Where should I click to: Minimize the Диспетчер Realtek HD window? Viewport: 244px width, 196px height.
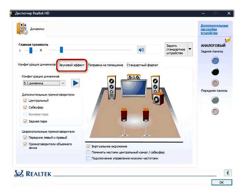click(203, 13)
